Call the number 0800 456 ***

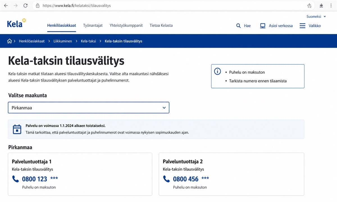tap(191, 179)
